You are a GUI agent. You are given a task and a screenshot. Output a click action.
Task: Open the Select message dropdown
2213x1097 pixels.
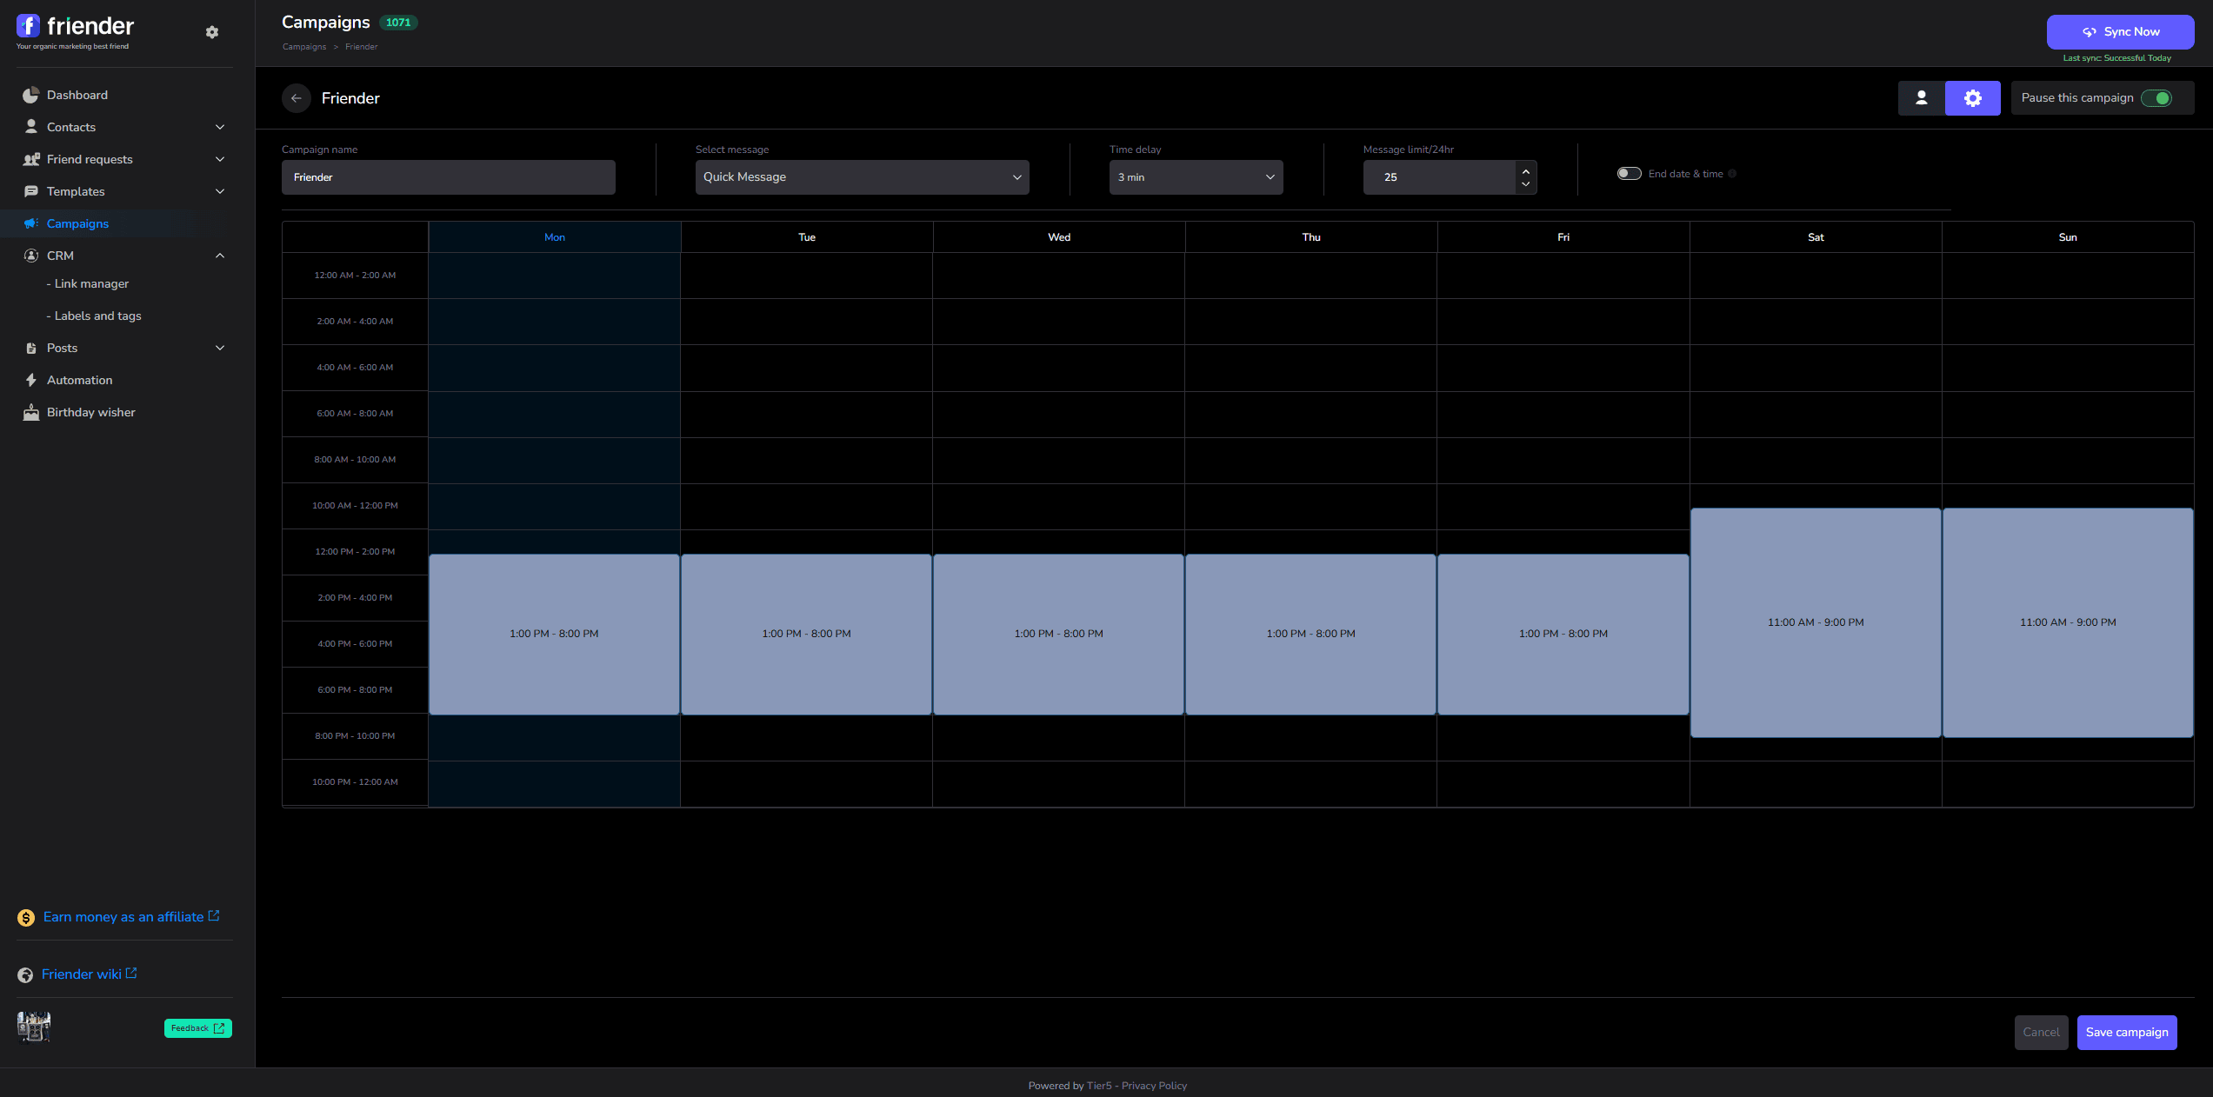click(x=862, y=177)
